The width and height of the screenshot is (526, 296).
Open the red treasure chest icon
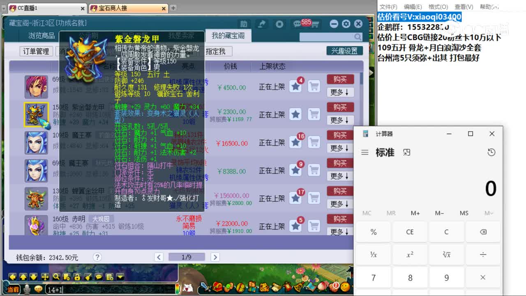coord(218,287)
